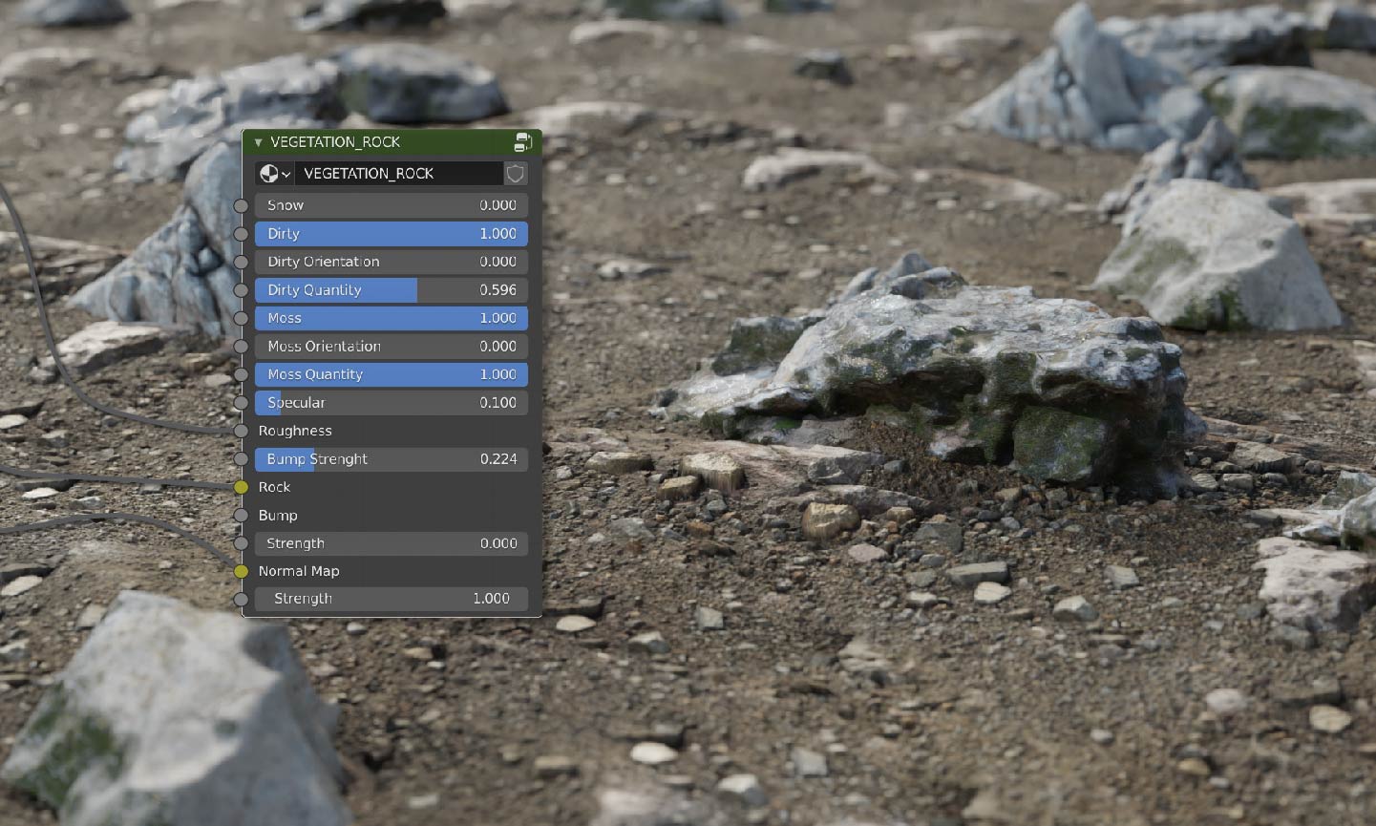Image resolution: width=1376 pixels, height=826 pixels.
Task: Click the Moss Quantity input socket
Action: click(242, 374)
